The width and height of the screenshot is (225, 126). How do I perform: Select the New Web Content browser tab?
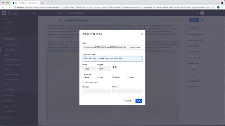pos(26,3)
